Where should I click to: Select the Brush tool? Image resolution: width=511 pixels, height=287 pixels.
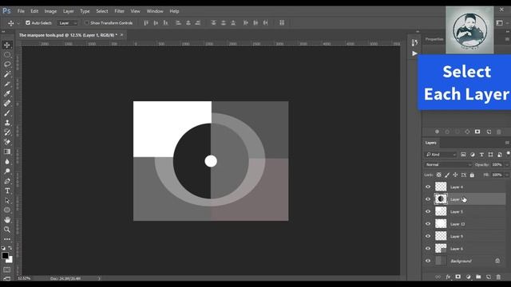coord(7,113)
